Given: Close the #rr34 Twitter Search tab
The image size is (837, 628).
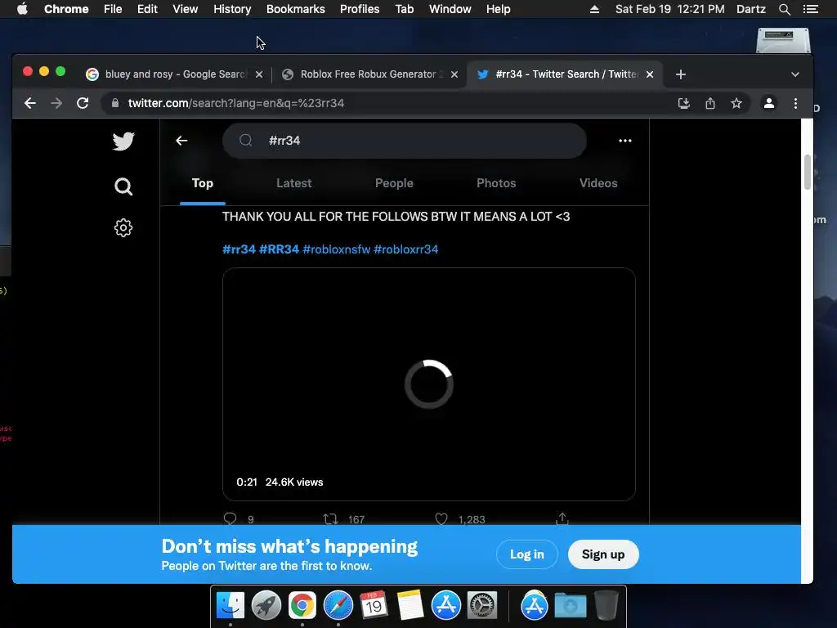Looking at the screenshot, I should pos(650,74).
